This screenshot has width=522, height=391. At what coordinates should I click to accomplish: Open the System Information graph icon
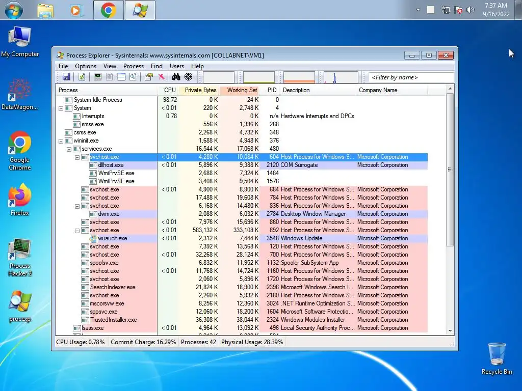97,77
